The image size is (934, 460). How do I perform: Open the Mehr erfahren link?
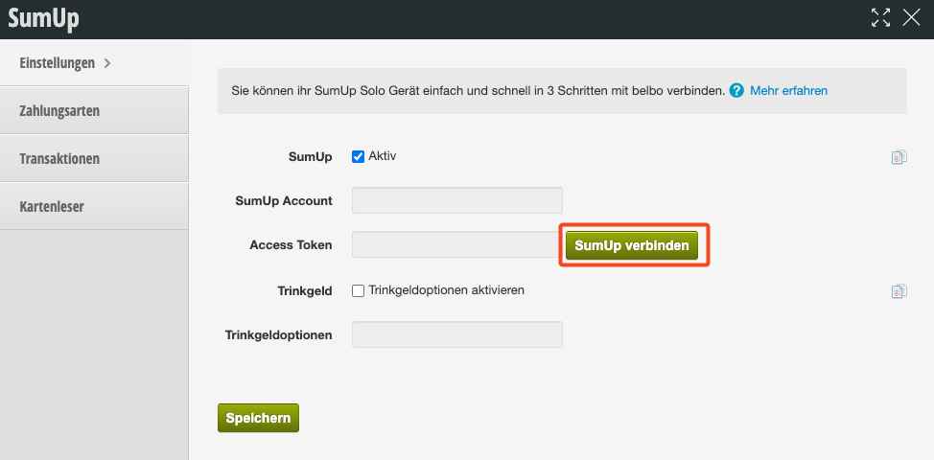pos(788,91)
